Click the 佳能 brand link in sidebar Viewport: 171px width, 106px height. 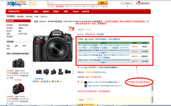pyautogui.click(x=8, y=46)
